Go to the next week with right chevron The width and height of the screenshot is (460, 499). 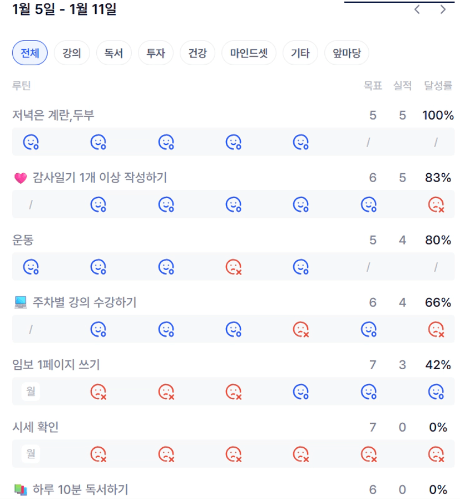[443, 9]
